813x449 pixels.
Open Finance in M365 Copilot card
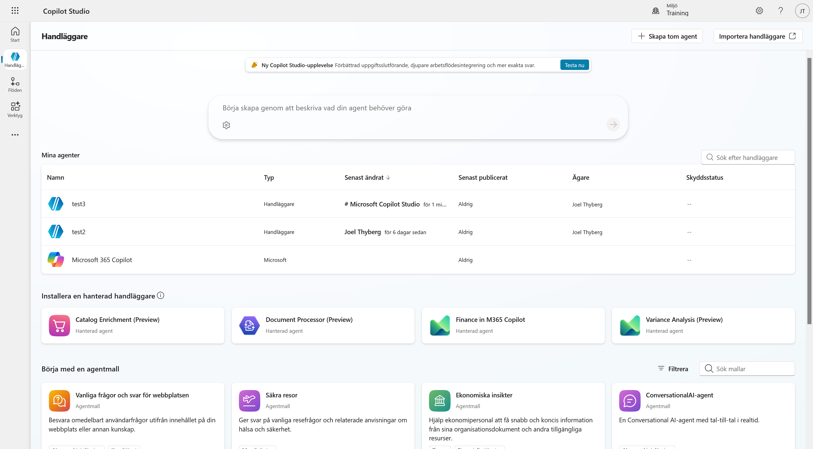tap(513, 325)
